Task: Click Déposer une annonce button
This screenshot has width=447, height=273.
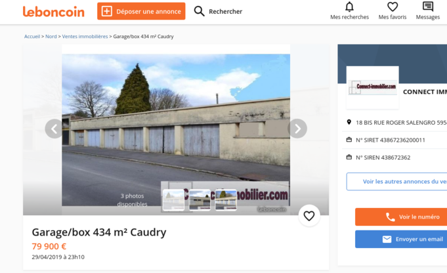Action: click(x=141, y=11)
